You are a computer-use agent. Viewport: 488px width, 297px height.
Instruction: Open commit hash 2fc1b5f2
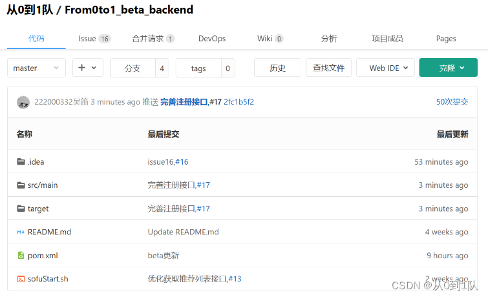click(x=239, y=102)
